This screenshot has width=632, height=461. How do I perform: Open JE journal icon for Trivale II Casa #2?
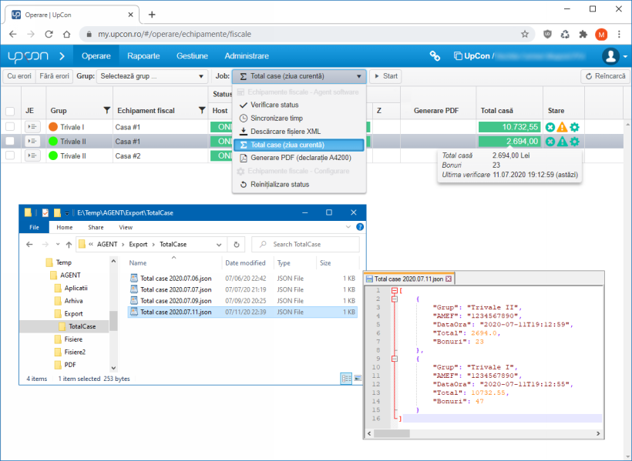[32, 155]
